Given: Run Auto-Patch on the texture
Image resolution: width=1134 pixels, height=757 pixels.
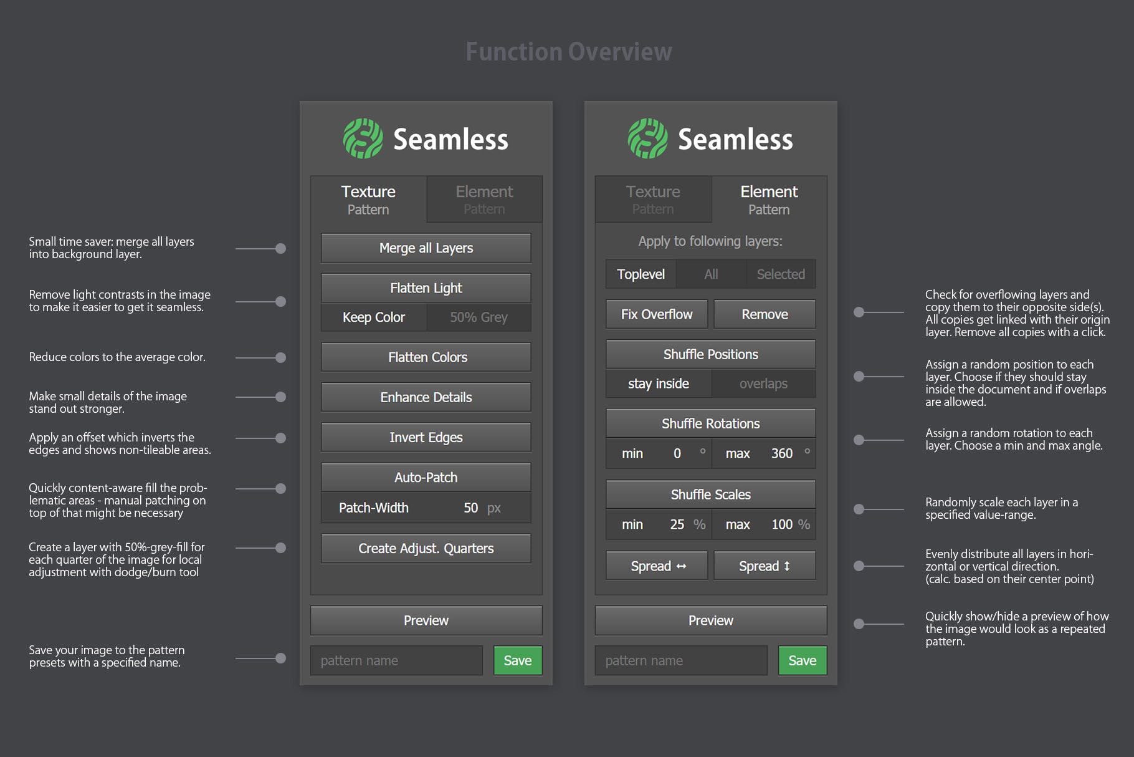Looking at the screenshot, I should click(426, 478).
